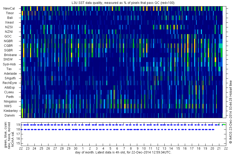
Task: Click the GOC region label
Action: [x=8, y=36]
